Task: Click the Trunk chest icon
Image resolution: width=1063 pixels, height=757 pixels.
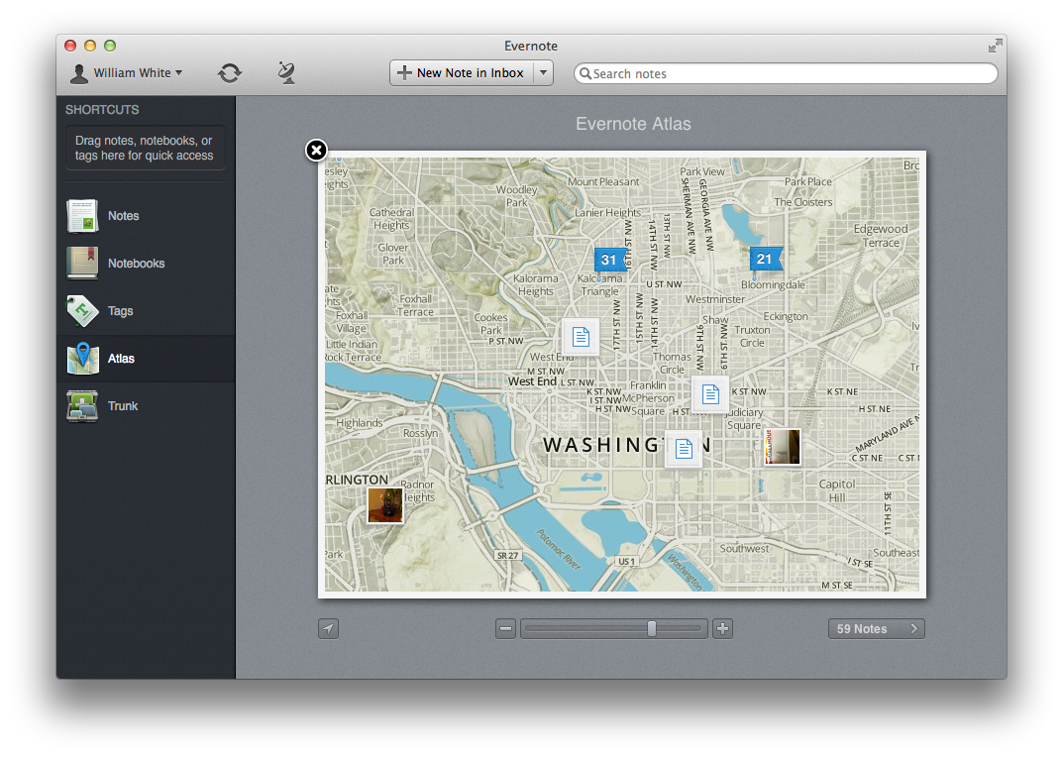Action: click(82, 405)
